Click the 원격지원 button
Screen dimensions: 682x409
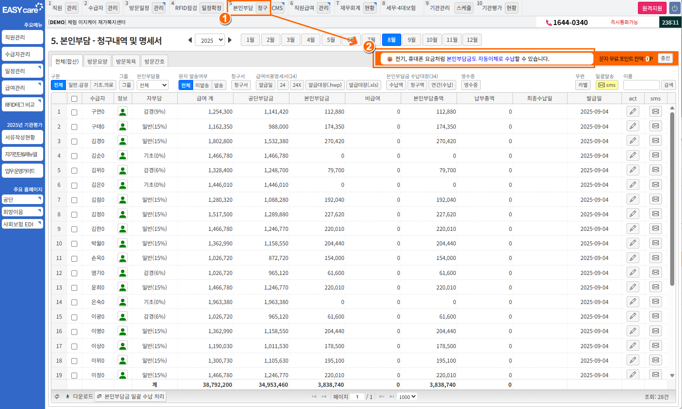[x=652, y=8]
